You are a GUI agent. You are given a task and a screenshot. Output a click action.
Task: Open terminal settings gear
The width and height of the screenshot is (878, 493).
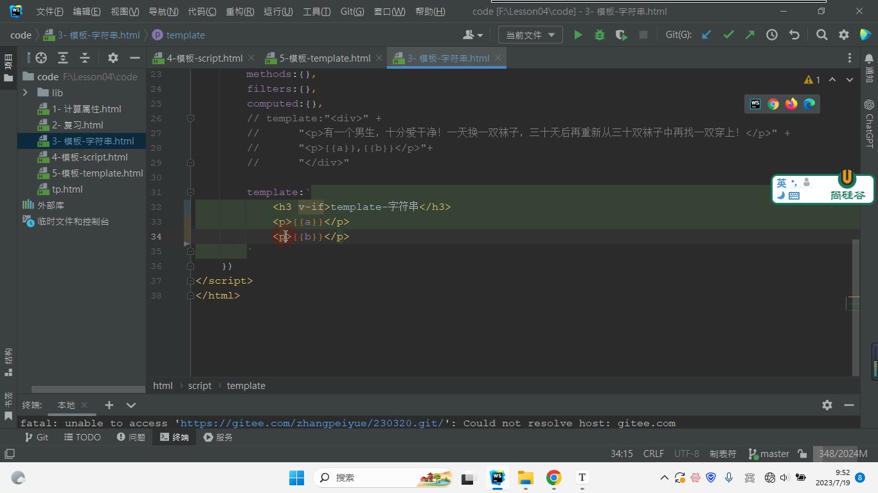pos(827,405)
